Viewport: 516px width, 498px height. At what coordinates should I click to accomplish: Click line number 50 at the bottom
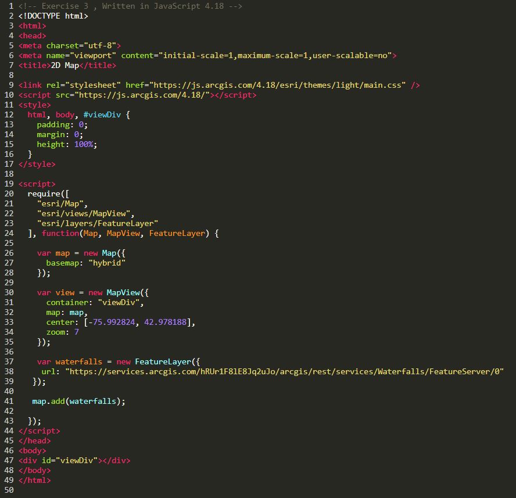(9, 490)
